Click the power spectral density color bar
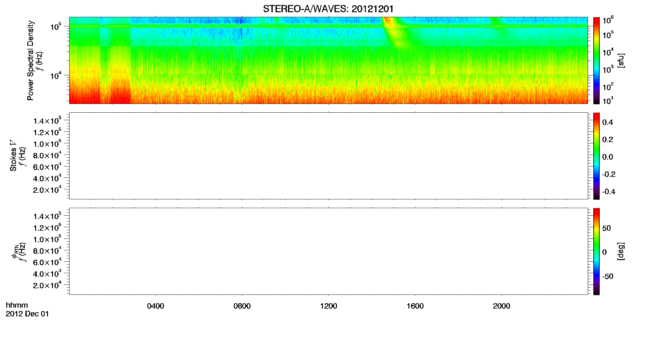This screenshot has height=338, width=657. pyautogui.click(x=597, y=60)
